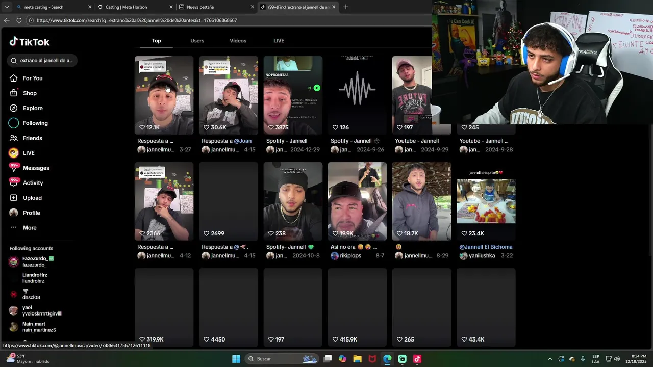The image size is (653, 367).
Task: Open the Shop section
Action: pos(30,93)
